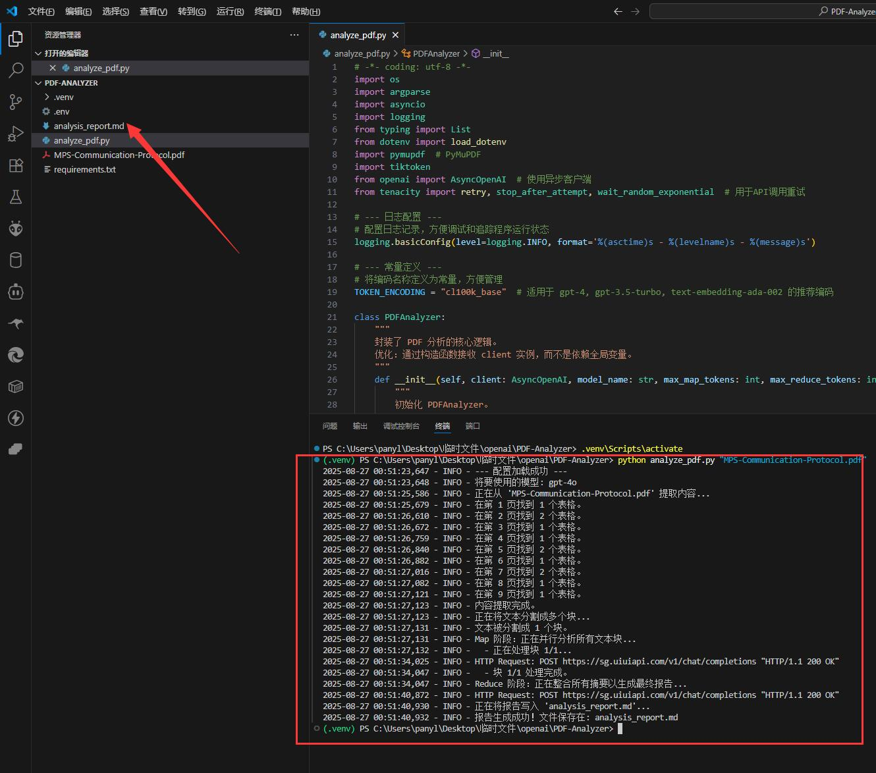Switch to the 终端 panel tab
The image size is (876, 773).
click(x=443, y=426)
